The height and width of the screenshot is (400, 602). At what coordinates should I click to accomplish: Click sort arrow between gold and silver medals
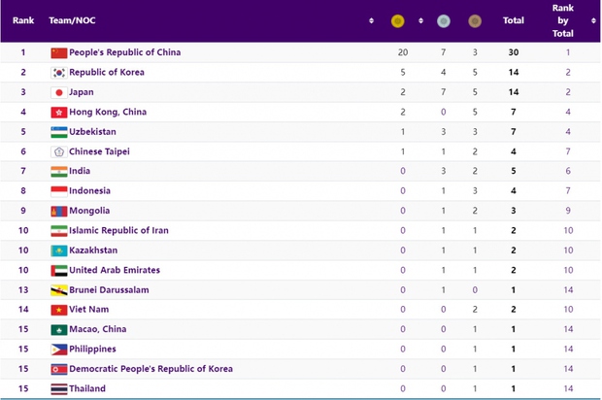pos(420,20)
